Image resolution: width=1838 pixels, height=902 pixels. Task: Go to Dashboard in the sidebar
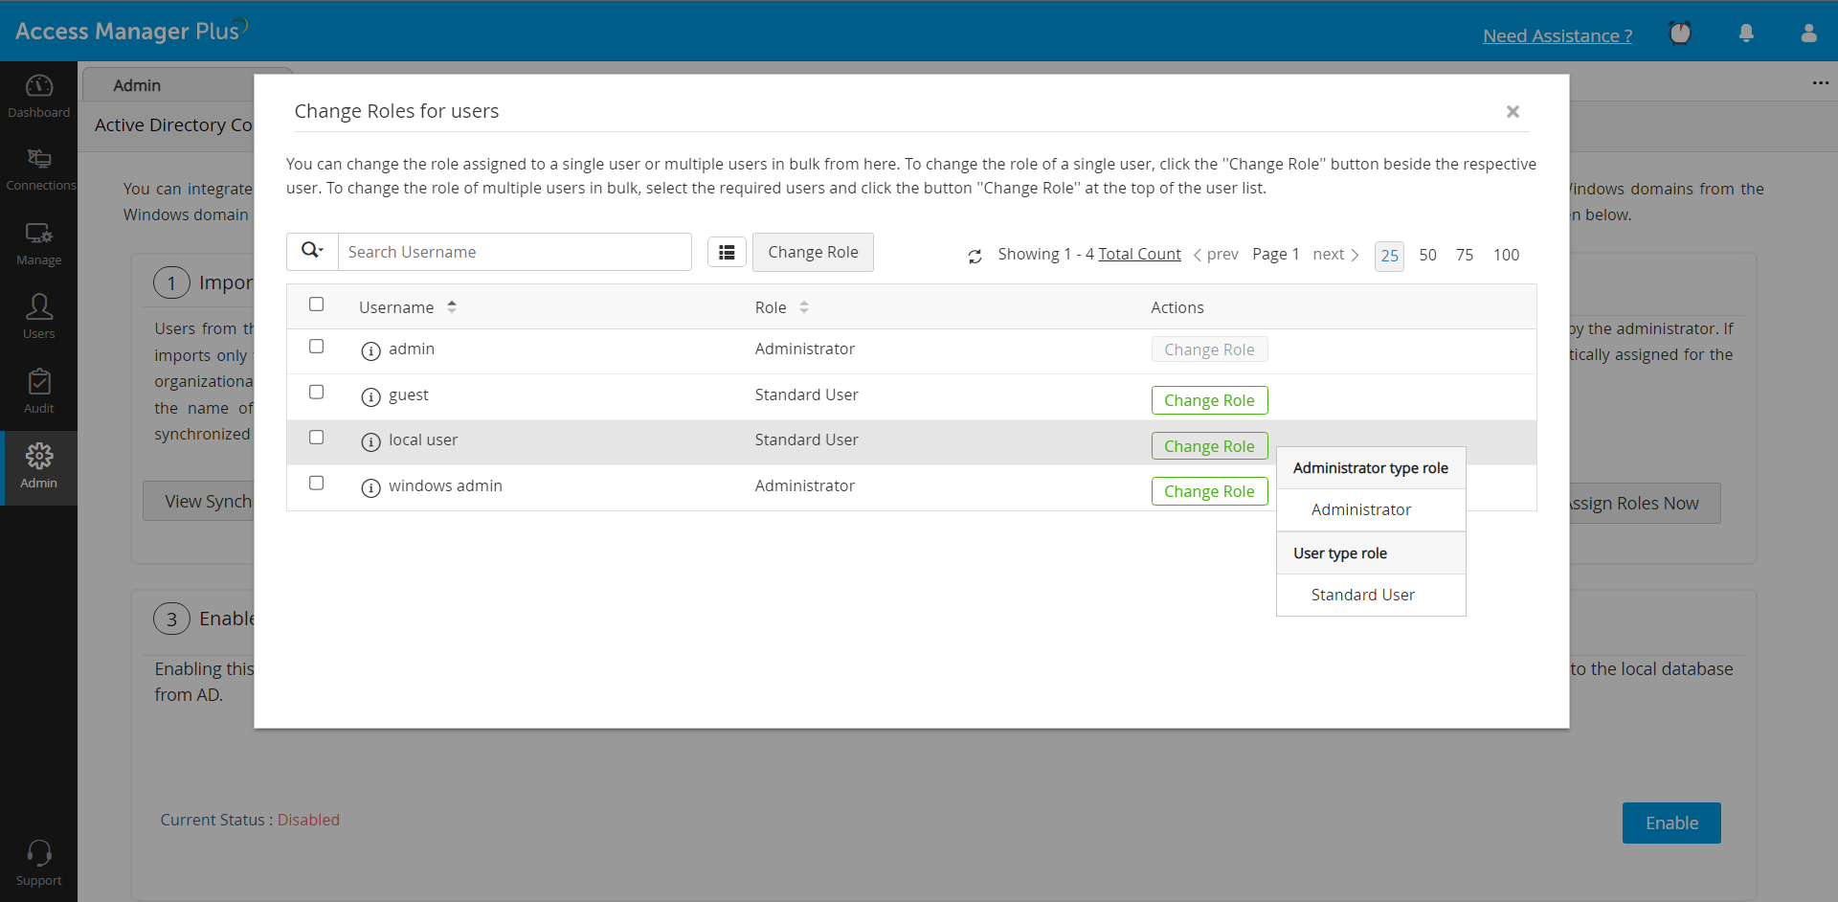(x=38, y=97)
